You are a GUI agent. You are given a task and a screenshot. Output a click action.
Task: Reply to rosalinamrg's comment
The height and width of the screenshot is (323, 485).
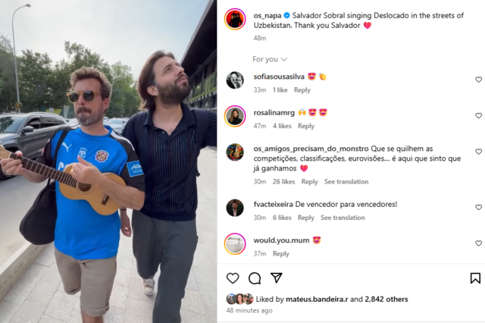306,126
